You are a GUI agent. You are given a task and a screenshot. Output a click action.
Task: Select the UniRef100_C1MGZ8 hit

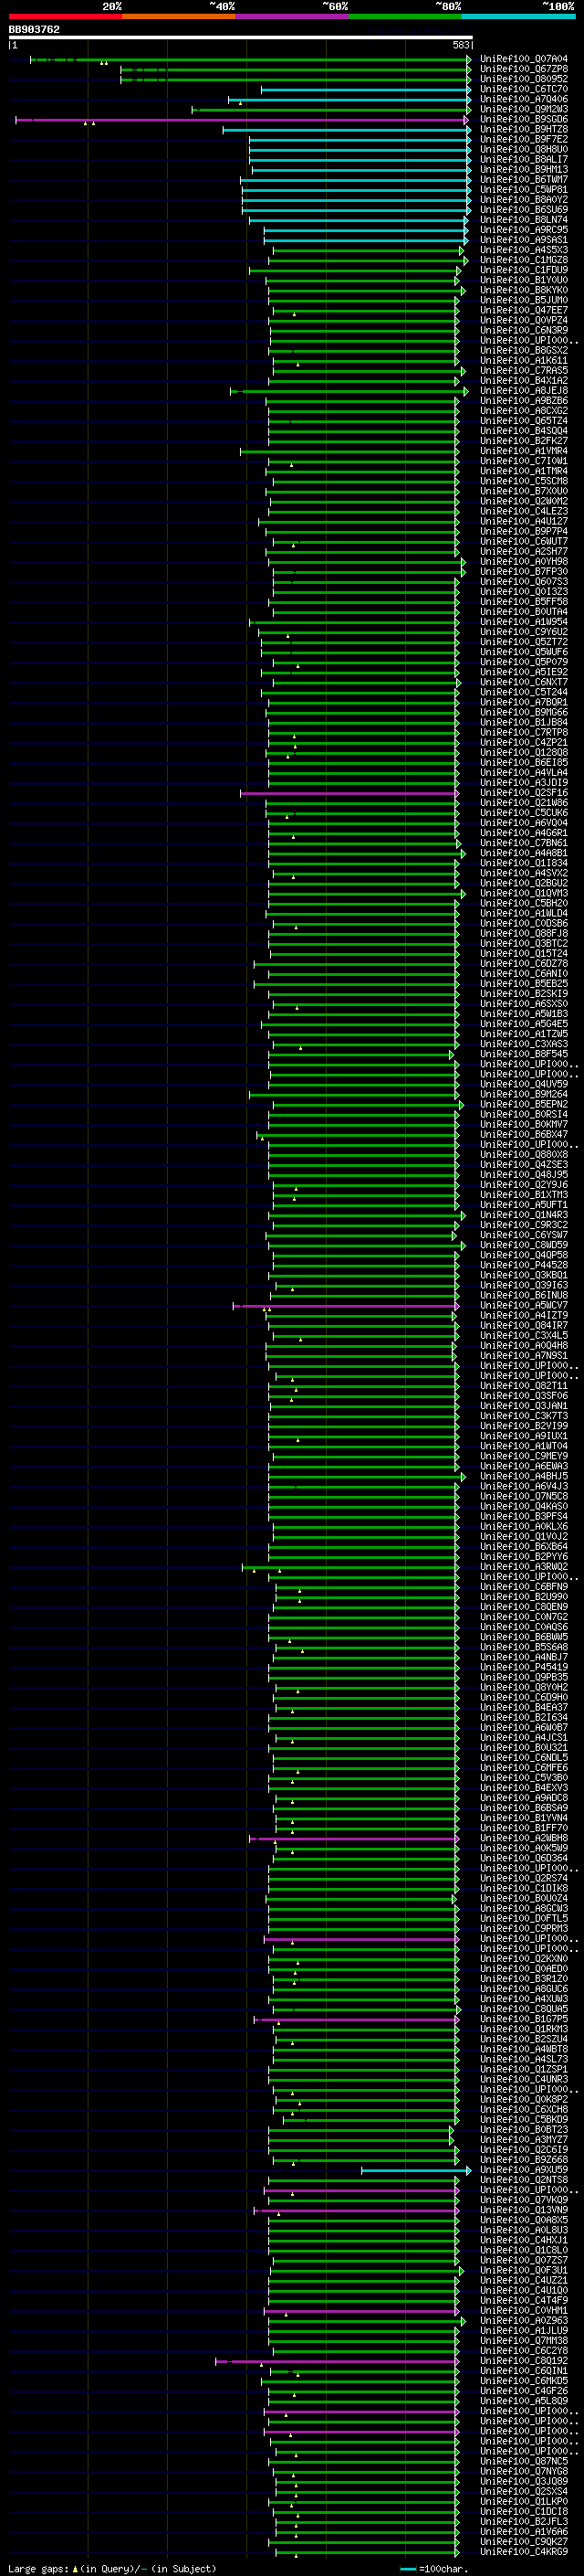(523, 260)
